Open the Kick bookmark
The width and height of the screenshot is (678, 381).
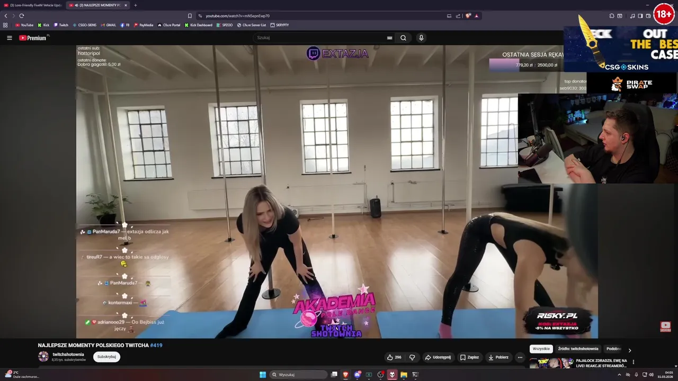point(43,25)
